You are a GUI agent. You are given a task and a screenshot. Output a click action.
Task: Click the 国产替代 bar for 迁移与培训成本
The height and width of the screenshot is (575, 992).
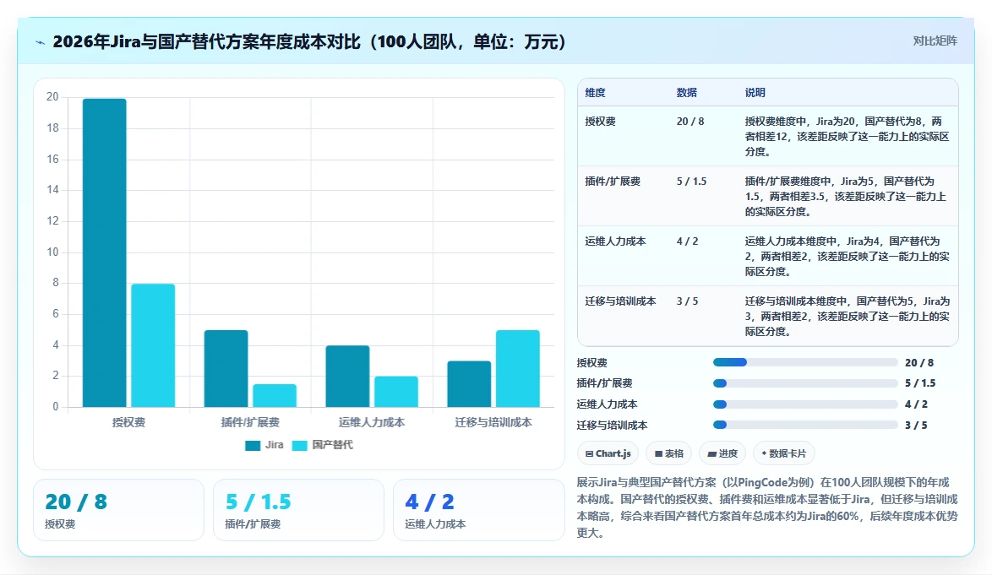point(517,368)
